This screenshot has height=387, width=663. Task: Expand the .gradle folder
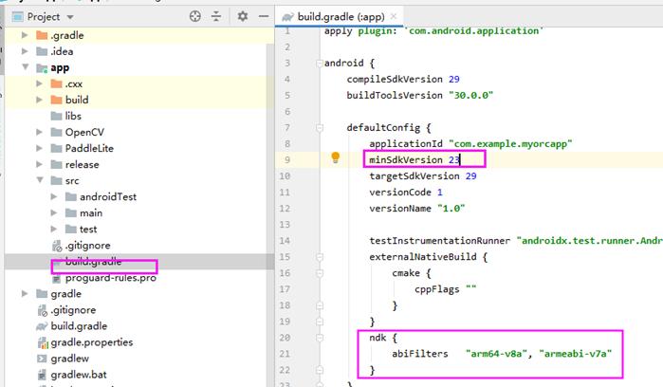[x=25, y=35]
